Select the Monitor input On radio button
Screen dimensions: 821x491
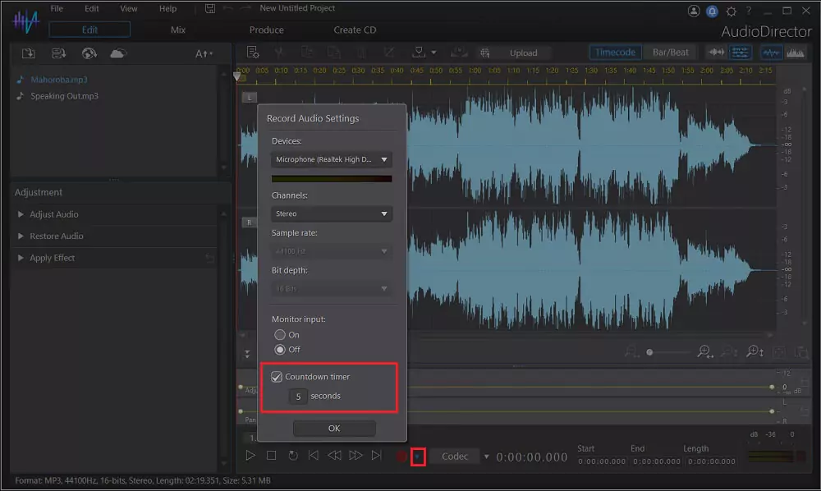click(x=279, y=334)
